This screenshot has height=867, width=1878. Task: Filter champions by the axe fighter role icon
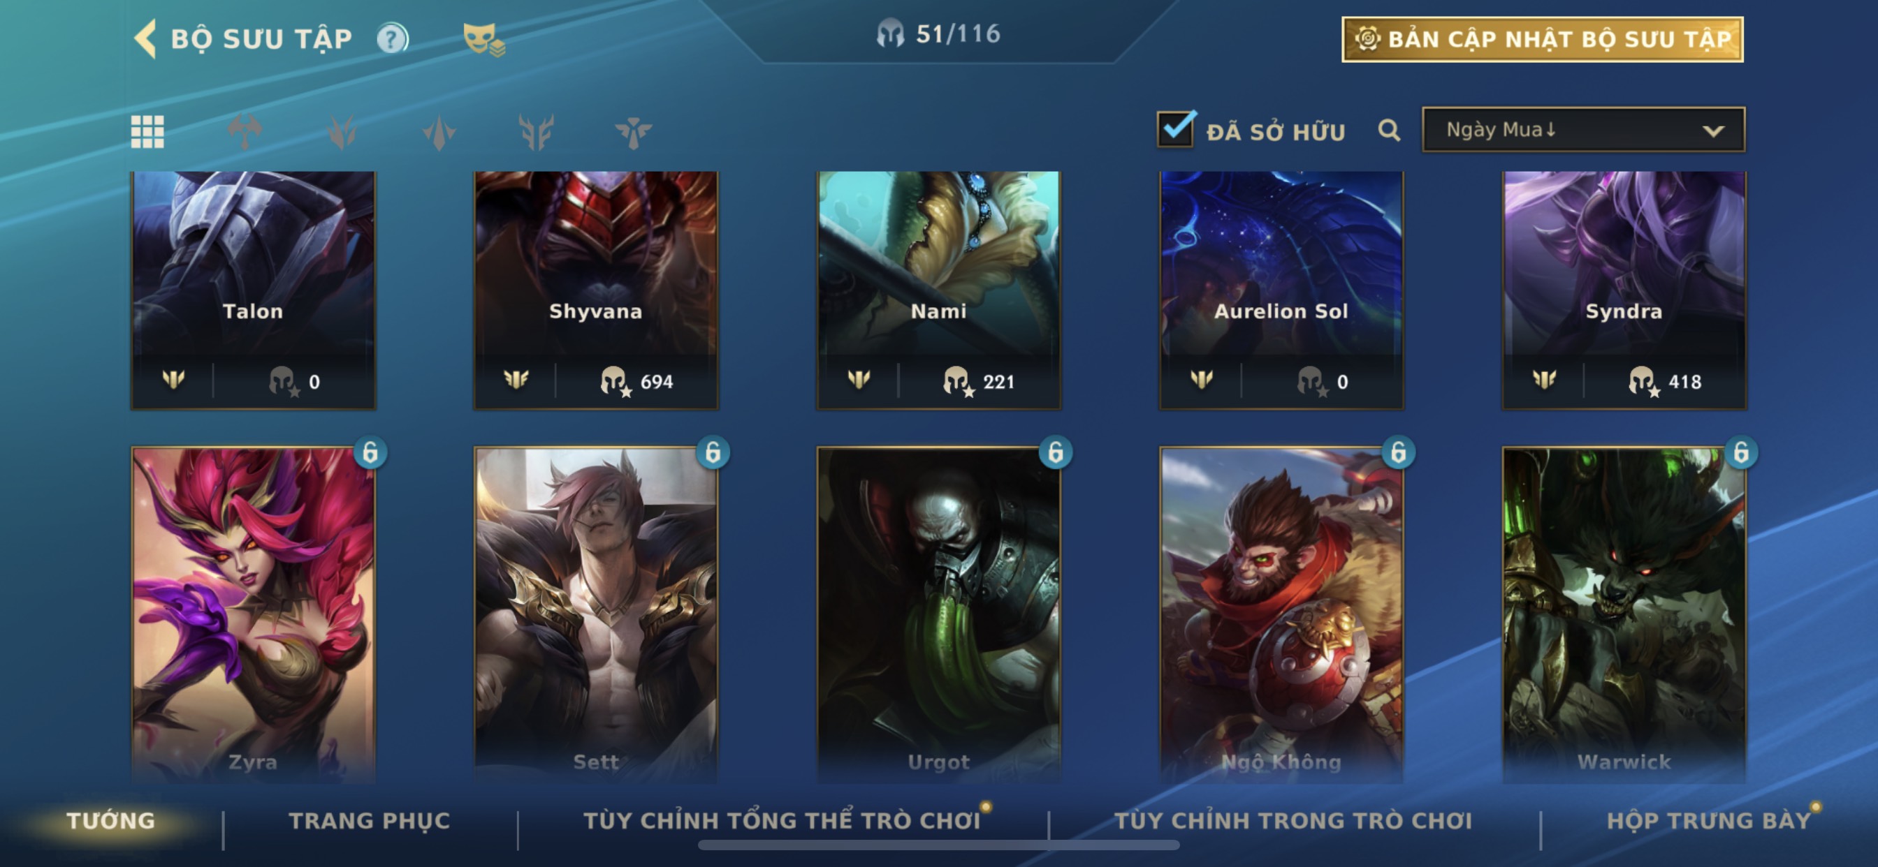(245, 132)
